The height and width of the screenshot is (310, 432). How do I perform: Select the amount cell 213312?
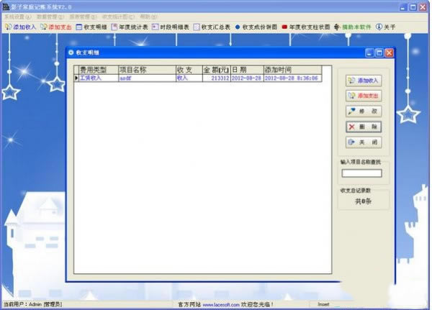[216, 78]
